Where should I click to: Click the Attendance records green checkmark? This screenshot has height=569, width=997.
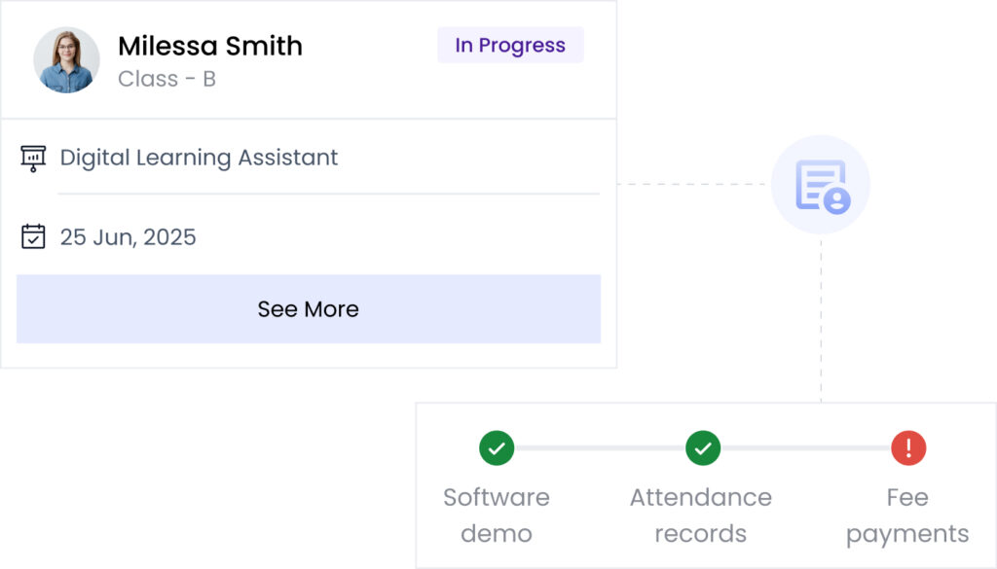click(x=702, y=448)
